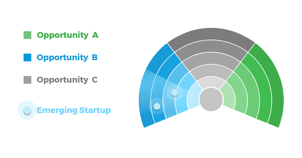Click the lower startup dot on the blue rings

157,106
